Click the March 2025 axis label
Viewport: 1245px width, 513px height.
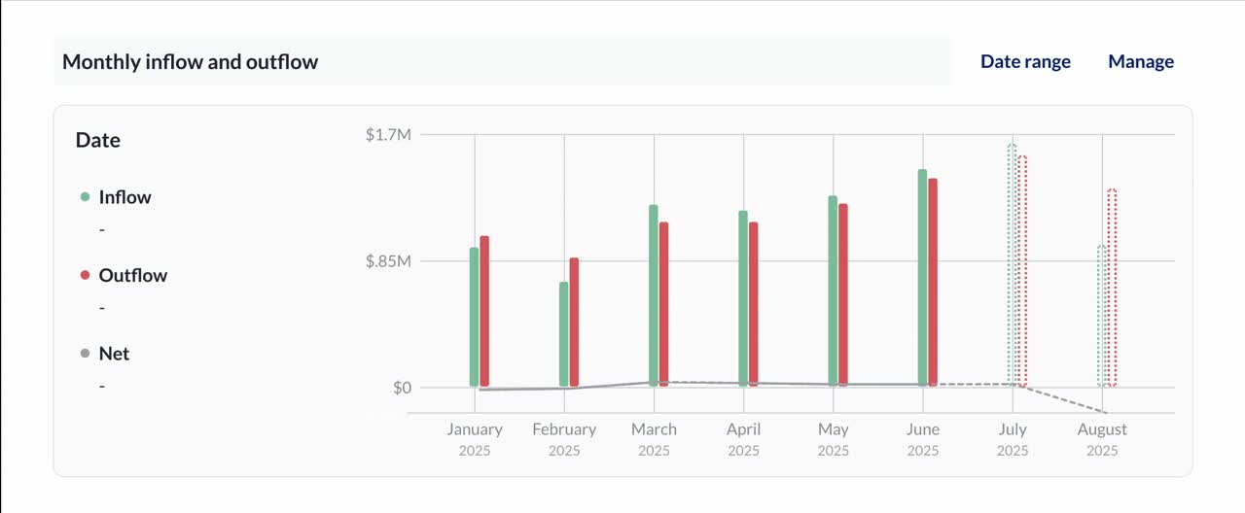click(654, 439)
